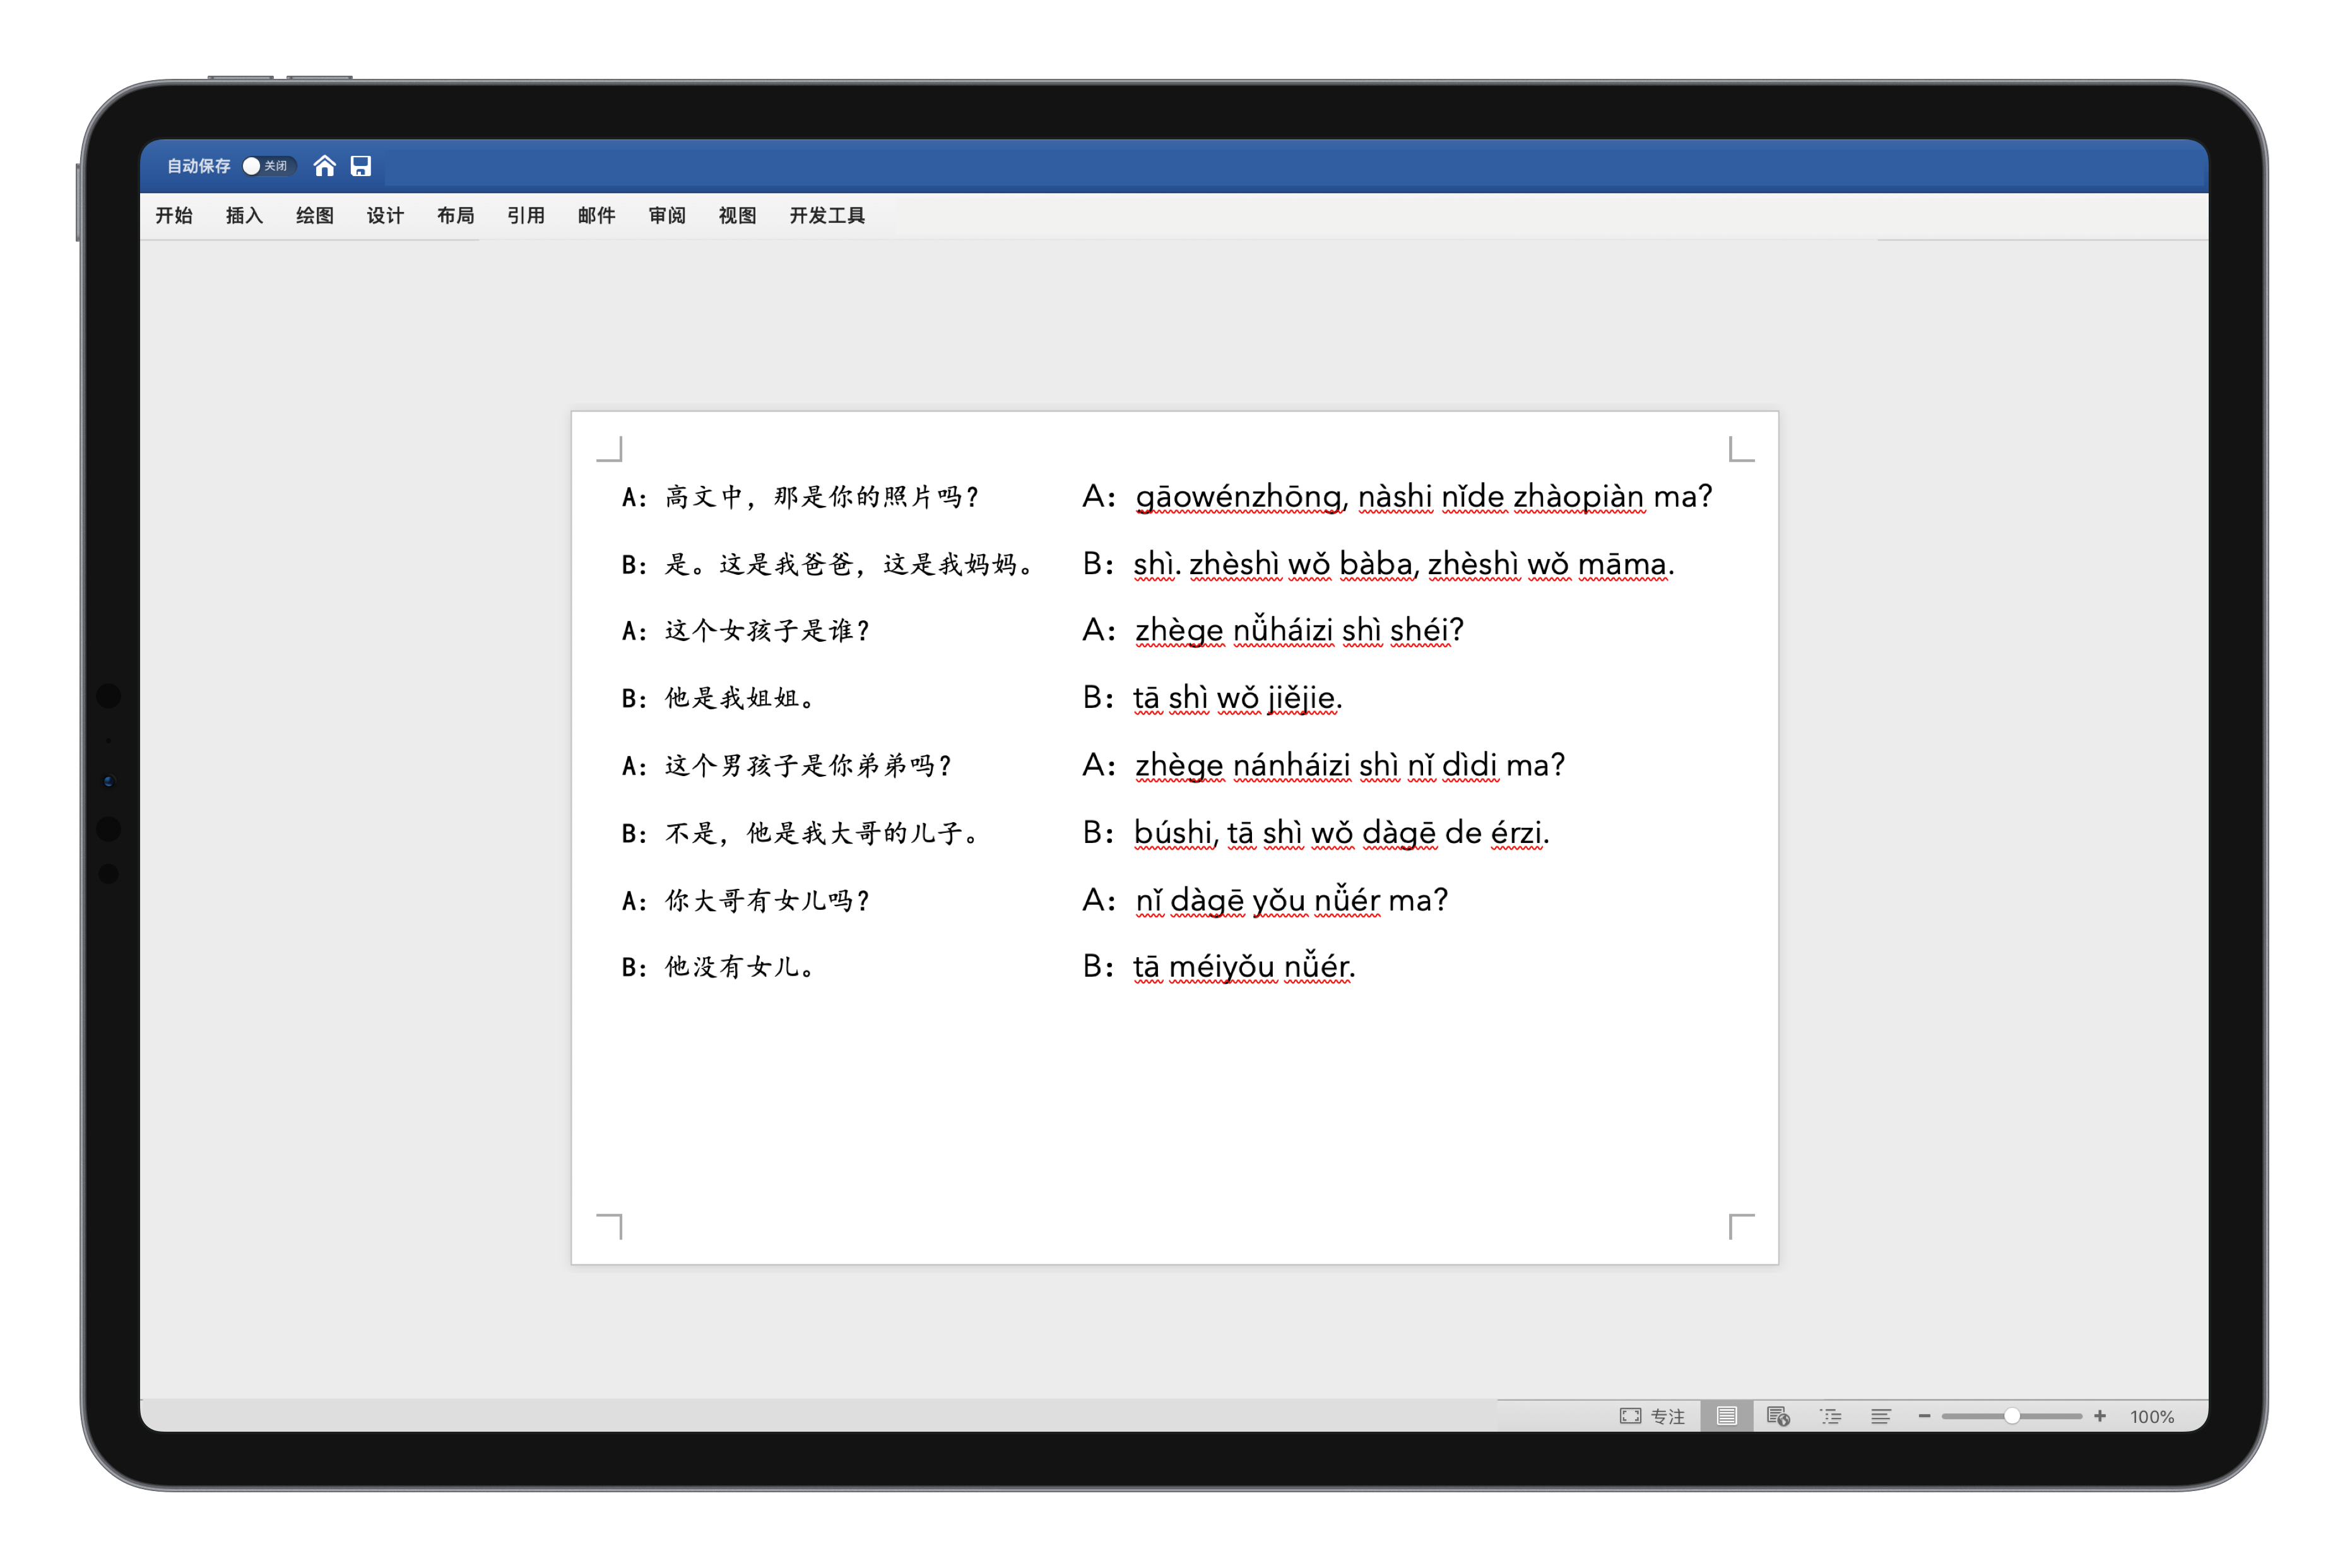Click the zoom in plus icon
Viewport: 2345px width, 1568px height.
pyautogui.click(x=2100, y=1416)
